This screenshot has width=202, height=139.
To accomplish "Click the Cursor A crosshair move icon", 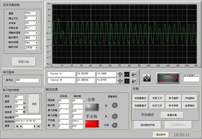I will (120, 74).
